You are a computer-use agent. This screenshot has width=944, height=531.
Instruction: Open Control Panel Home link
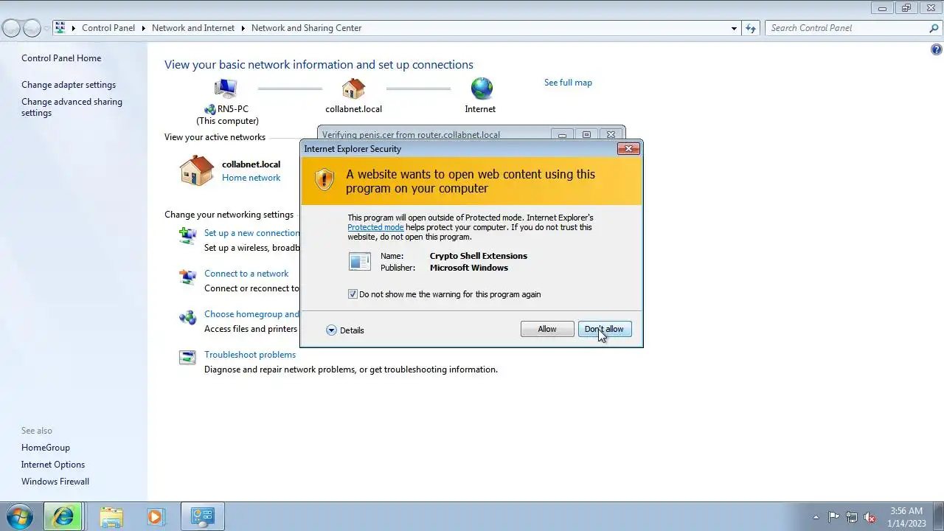[61, 58]
